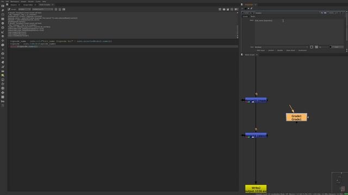Open the font dropdown in Properties panel

282,47
